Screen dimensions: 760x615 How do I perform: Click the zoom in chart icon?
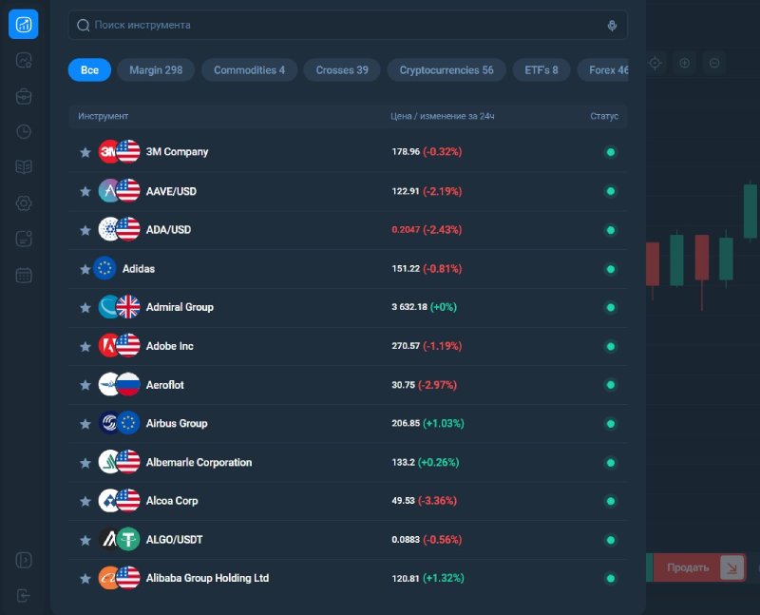pyautogui.click(x=684, y=63)
